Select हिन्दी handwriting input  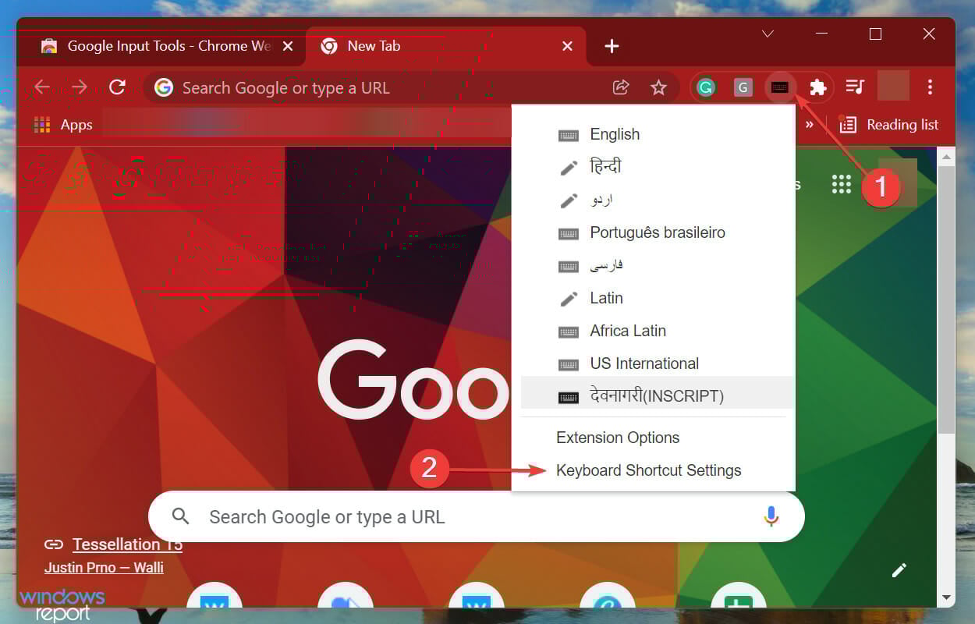(654, 167)
